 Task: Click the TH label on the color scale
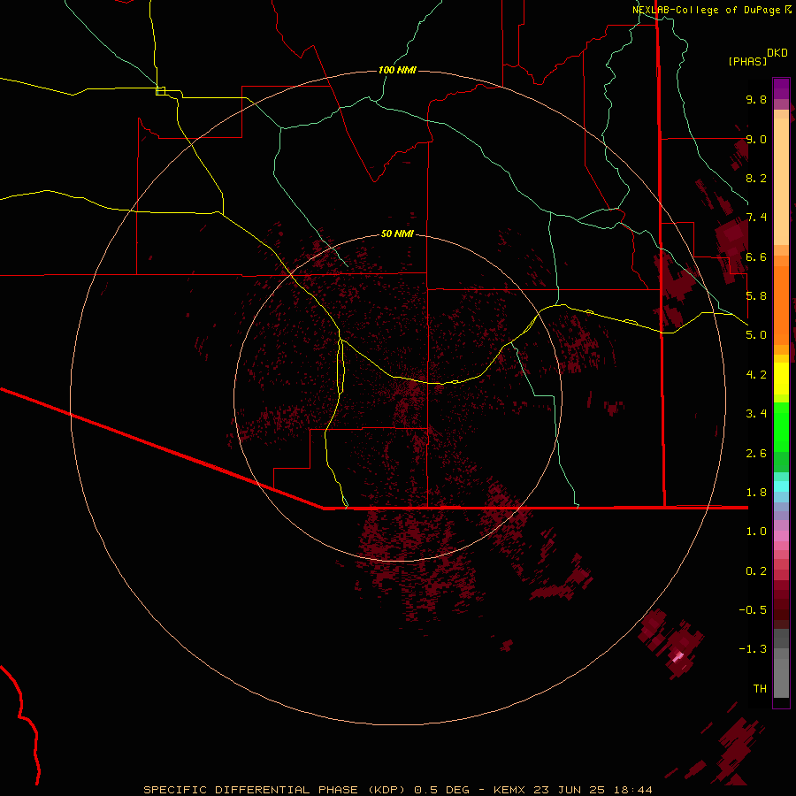click(x=760, y=689)
